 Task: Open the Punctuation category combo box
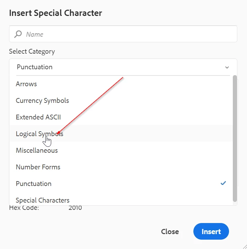pos(118,67)
